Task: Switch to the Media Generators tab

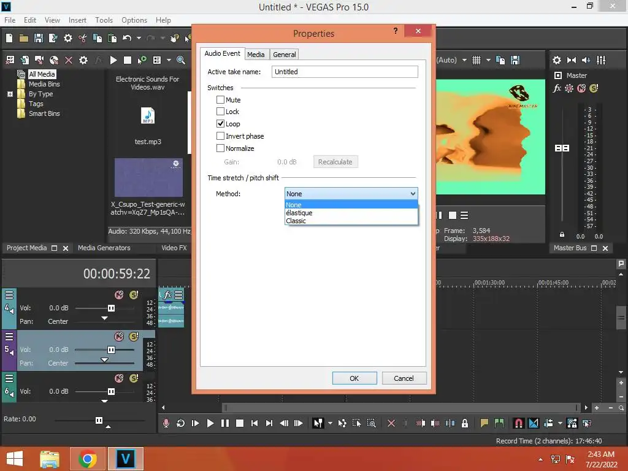Action: pos(104,248)
